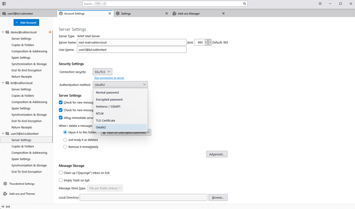This screenshot has width=355, height=209.
Task: Collapse the kcl@rublon.local account tree
Action: (3, 83)
